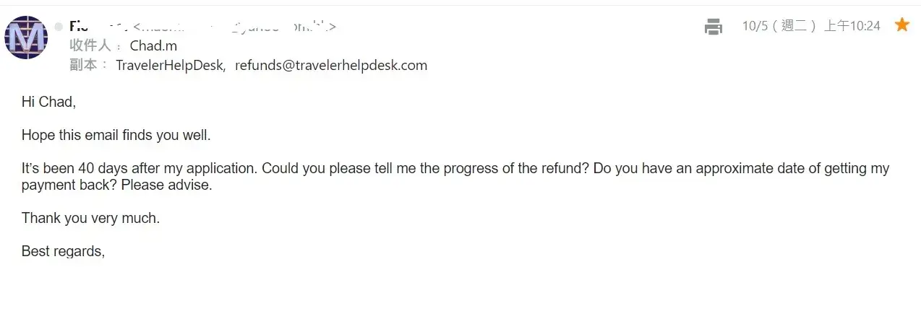Screen dimensions: 921x311
Task: Click the "Hi Chad," greeting line
Action: coord(48,102)
